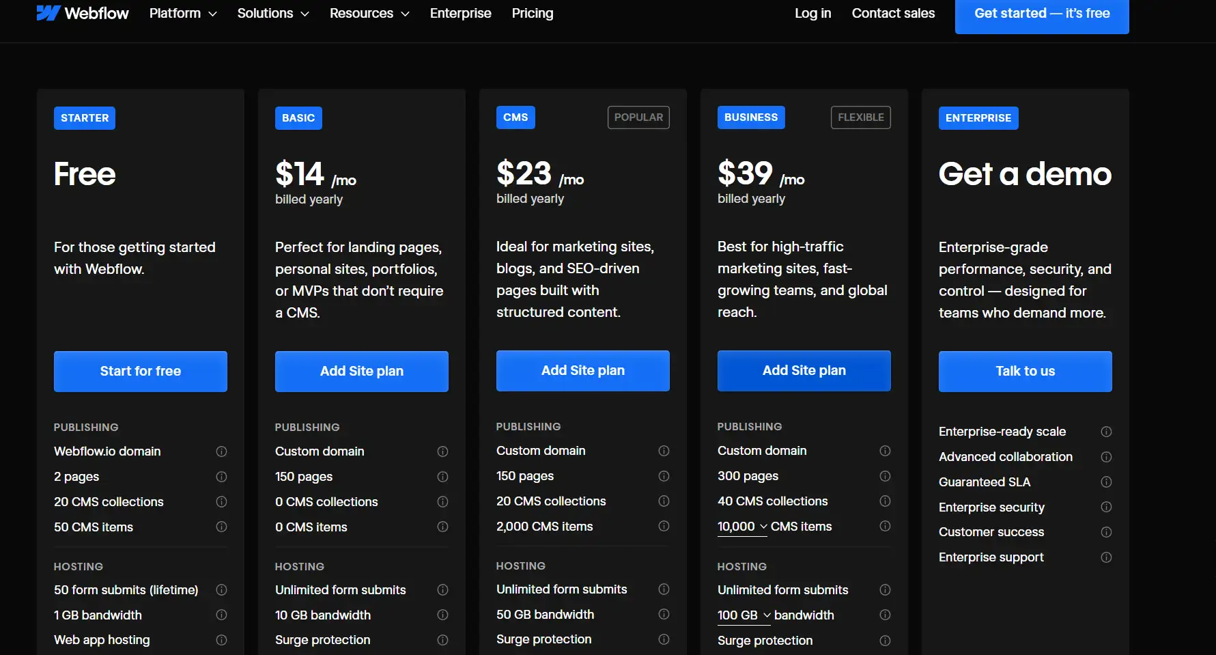Open info for Enterprise security
Screen dimensions: 1216x655
click(1106, 507)
